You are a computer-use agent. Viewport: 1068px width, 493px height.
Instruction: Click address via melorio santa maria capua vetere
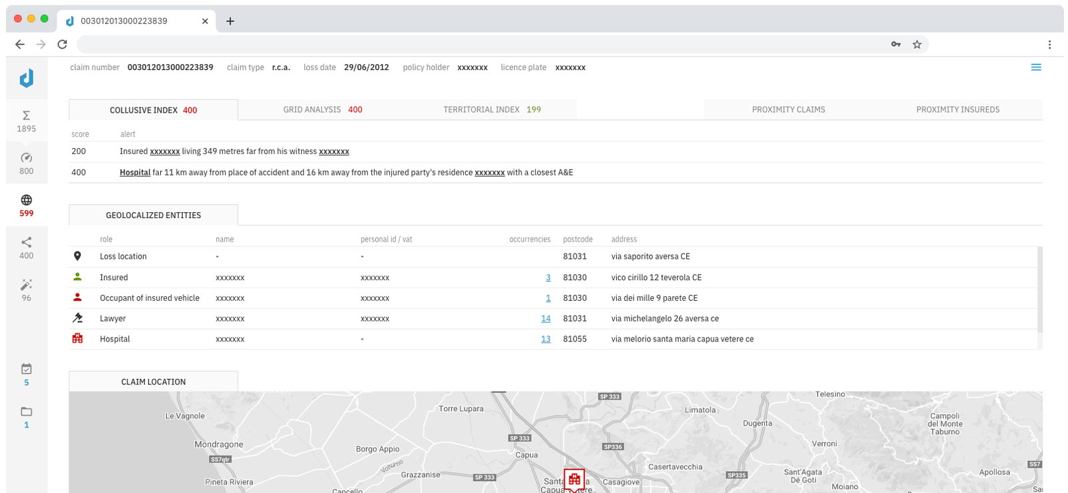pyautogui.click(x=682, y=339)
